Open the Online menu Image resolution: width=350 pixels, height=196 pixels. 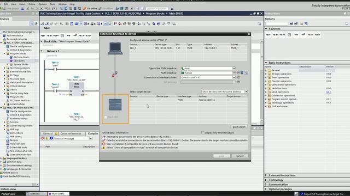(x=32, y=4)
